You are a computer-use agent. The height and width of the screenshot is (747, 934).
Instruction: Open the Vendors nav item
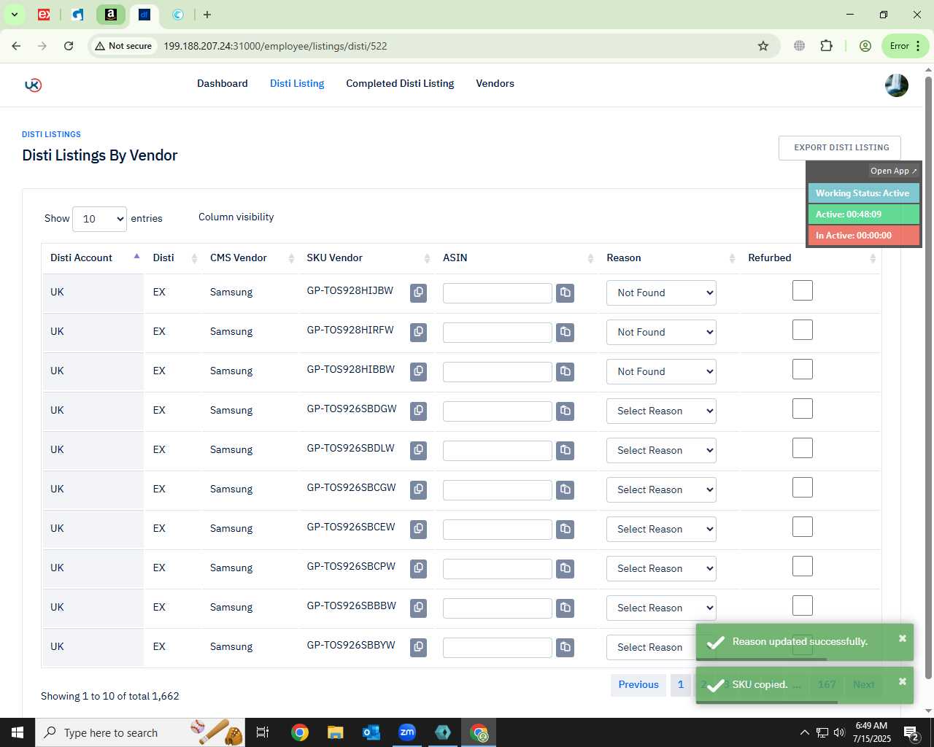495,84
